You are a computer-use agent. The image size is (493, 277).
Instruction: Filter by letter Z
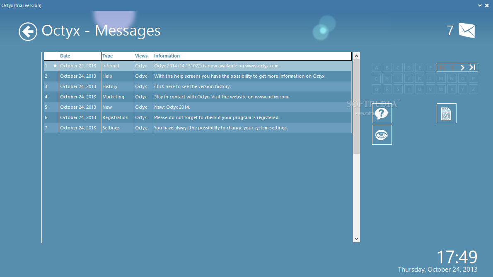pos(473,89)
